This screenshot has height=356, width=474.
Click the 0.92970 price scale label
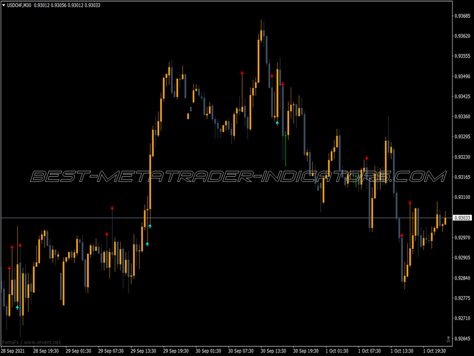(462, 238)
